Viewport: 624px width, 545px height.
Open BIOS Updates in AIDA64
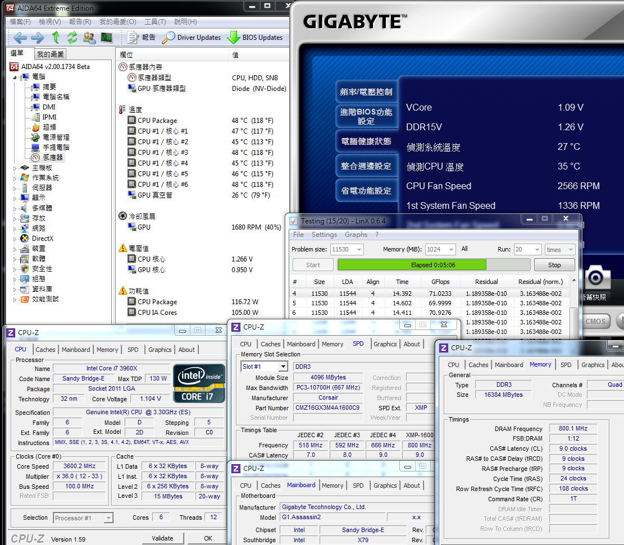tap(254, 38)
